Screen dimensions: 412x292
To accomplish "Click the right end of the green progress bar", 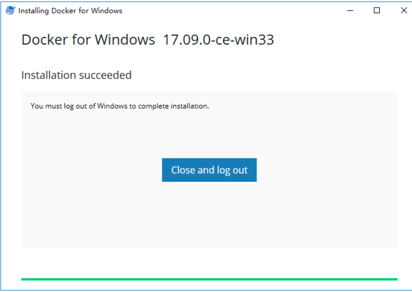I will point(395,279).
